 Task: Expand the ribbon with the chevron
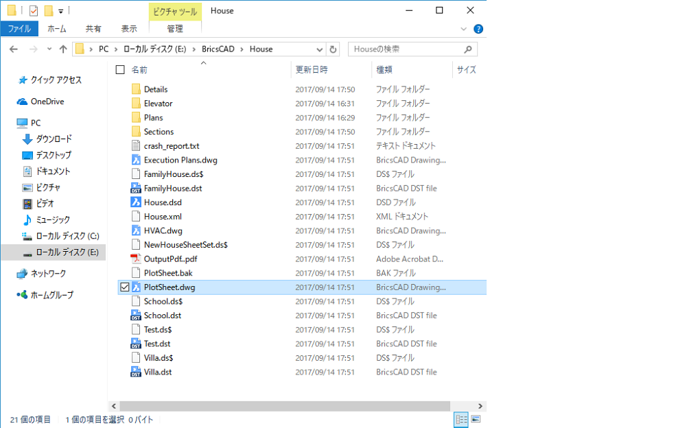click(463, 29)
